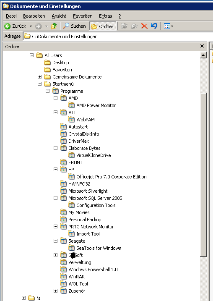Image resolution: width=213 pixels, height=301 pixels.
Task: Select the Verwaltung tree entry
Action: pos(80,262)
